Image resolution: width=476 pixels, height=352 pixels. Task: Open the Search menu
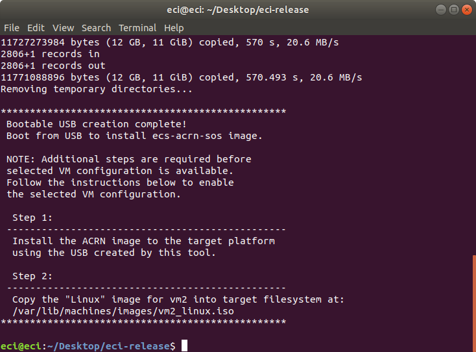(x=96, y=28)
